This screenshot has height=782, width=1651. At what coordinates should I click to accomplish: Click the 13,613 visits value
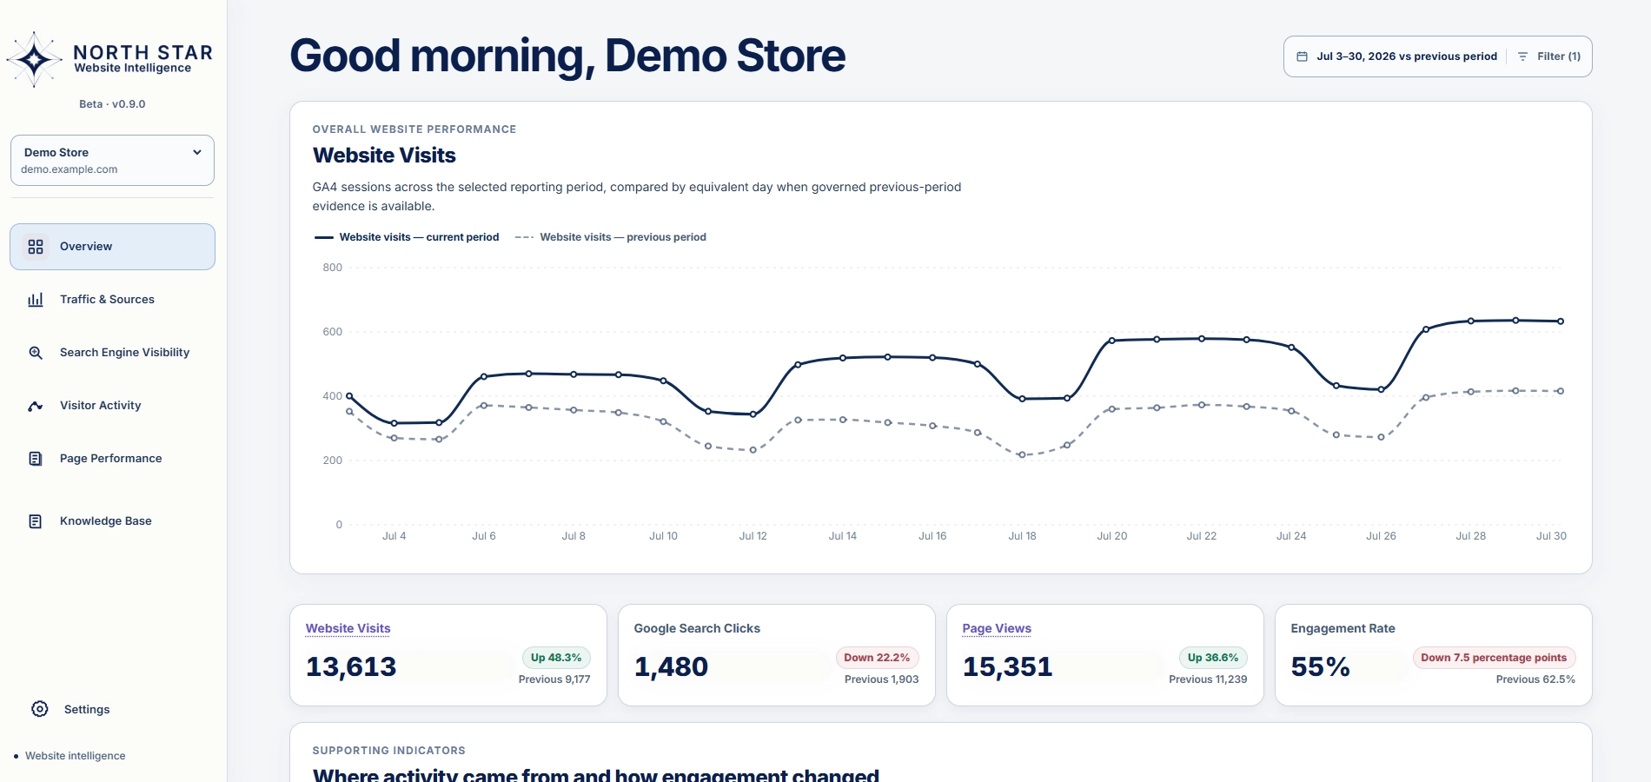click(x=351, y=666)
